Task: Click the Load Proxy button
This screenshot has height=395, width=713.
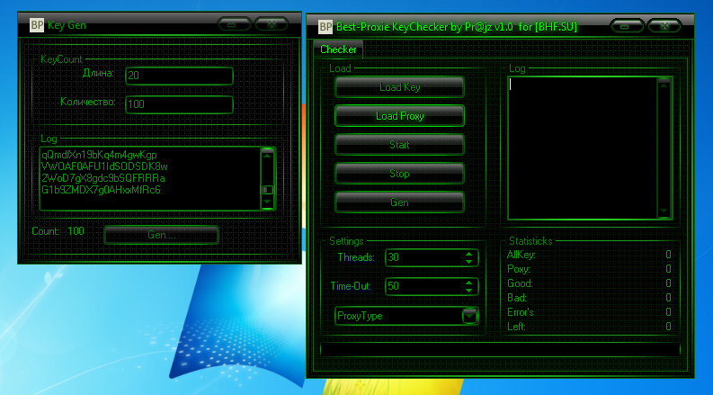Action: [400, 116]
